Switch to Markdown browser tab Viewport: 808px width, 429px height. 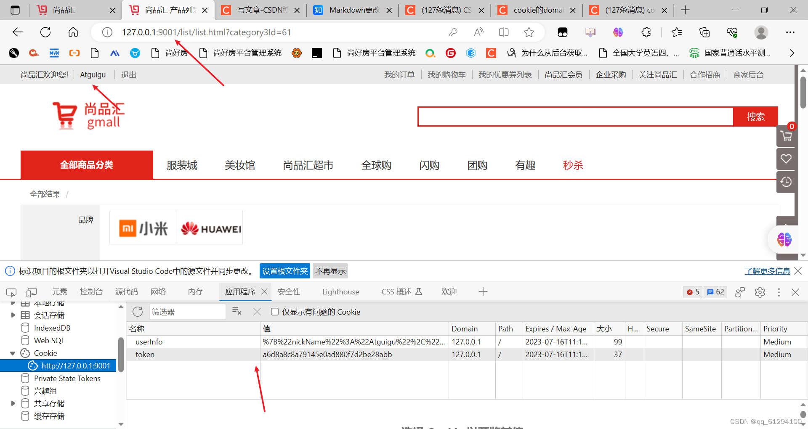click(353, 10)
